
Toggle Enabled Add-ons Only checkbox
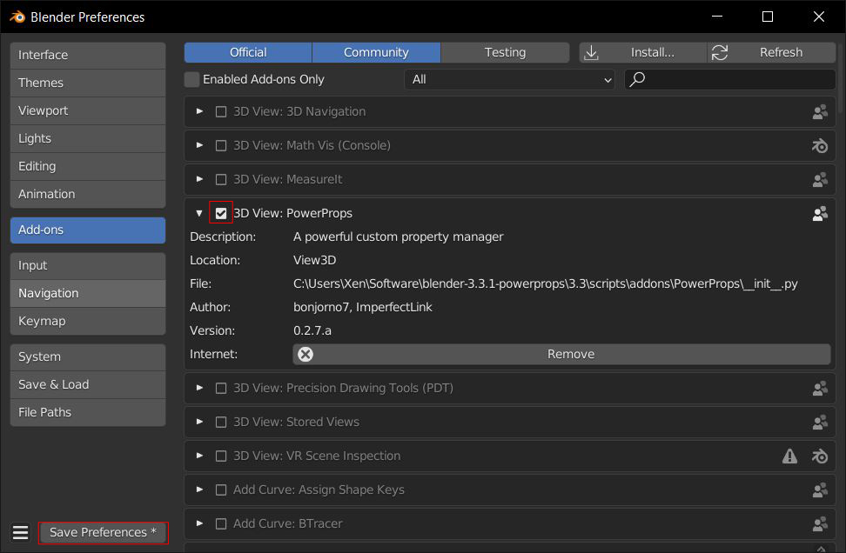coord(191,79)
